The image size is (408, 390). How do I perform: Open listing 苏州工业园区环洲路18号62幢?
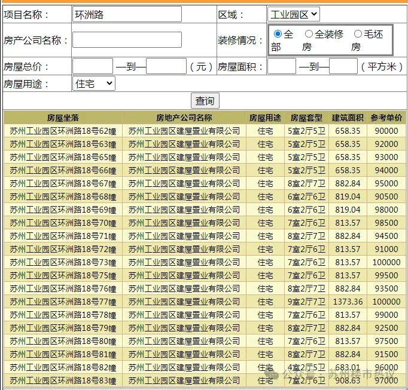coord(63,131)
